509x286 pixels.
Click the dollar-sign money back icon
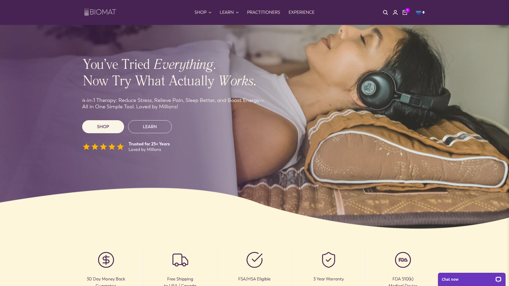click(106, 260)
